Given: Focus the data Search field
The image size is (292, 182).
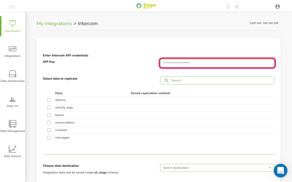Looking at the screenshot, I should point(217,80).
